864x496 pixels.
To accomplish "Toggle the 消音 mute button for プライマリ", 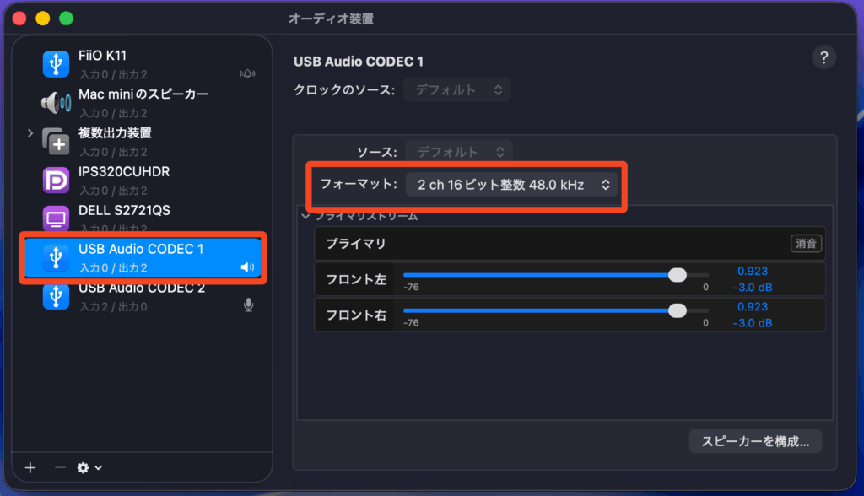I will 807,244.
